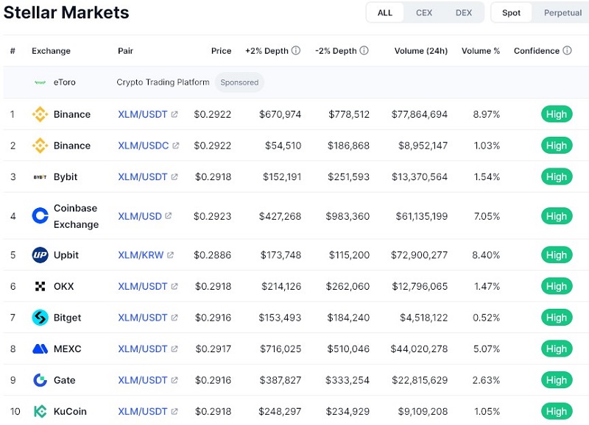Viewport: 589px width, 425px height.
Task: Open external link icon for Binance XLM/USDT
Action: (x=174, y=114)
